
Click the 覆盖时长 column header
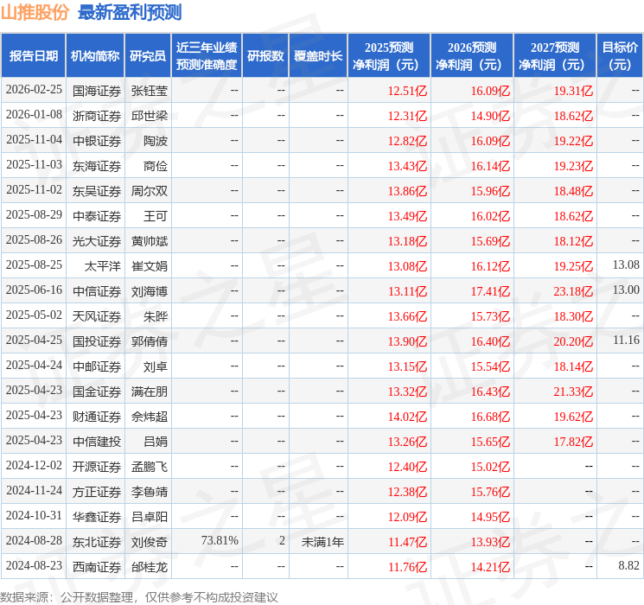tap(318, 56)
